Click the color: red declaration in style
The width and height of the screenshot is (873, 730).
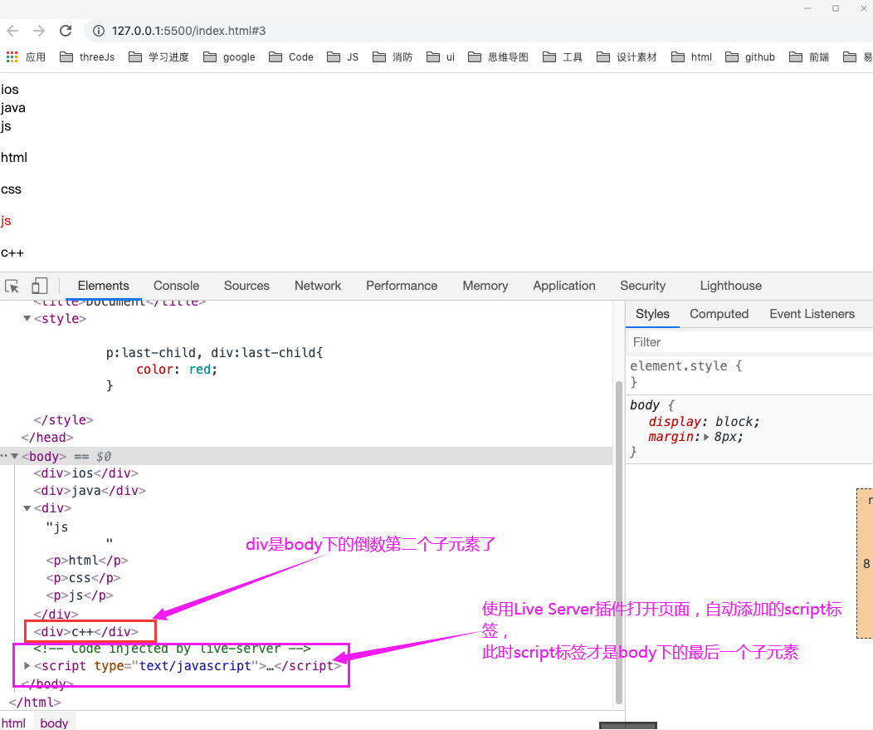177,370
